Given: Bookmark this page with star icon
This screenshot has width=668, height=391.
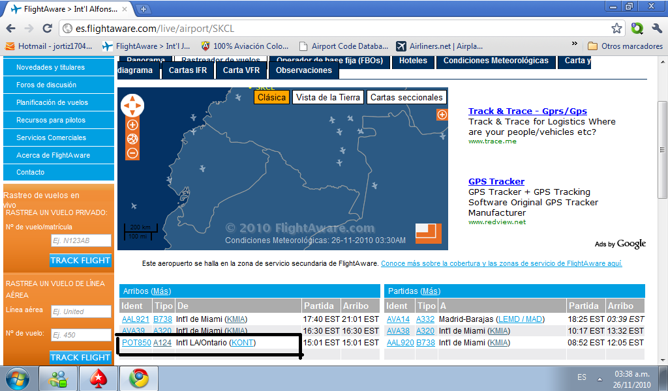Looking at the screenshot, I should tap(616, 29).
